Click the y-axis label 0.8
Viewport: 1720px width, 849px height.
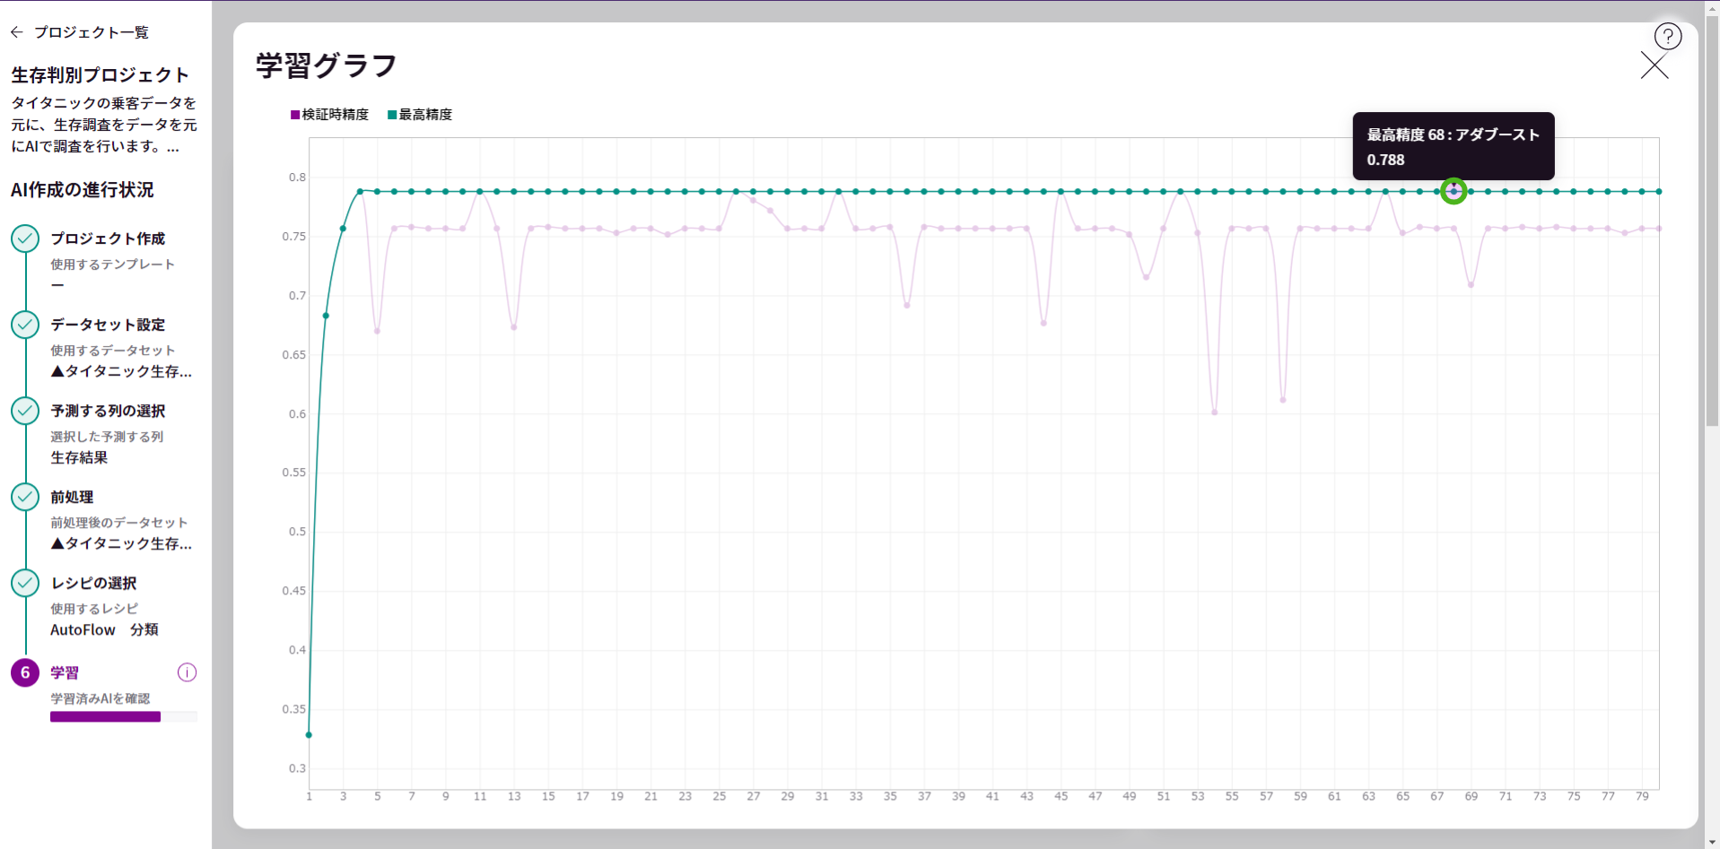coord(297,178)
